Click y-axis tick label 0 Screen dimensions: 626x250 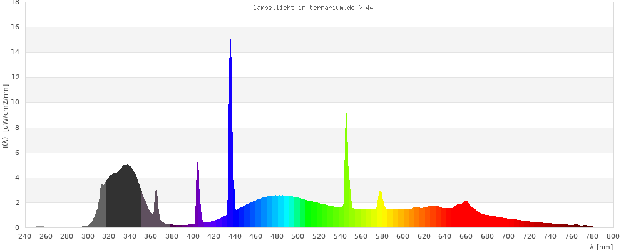pos(17,227)
